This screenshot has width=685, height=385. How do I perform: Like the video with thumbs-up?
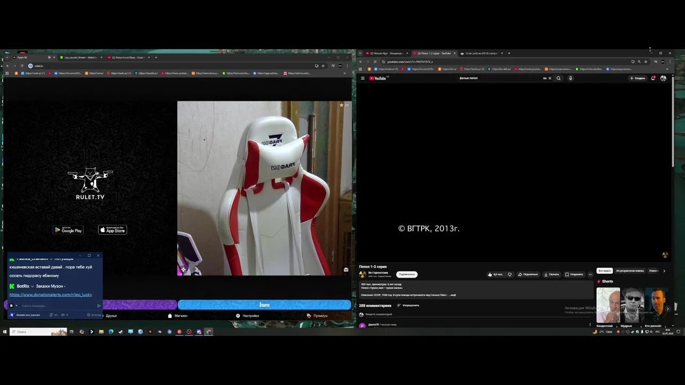tap(496, 274)
